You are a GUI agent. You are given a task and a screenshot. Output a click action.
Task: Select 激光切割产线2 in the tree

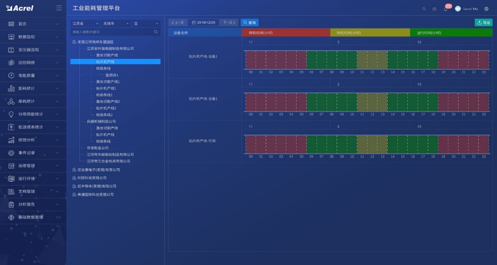point(108,101)
